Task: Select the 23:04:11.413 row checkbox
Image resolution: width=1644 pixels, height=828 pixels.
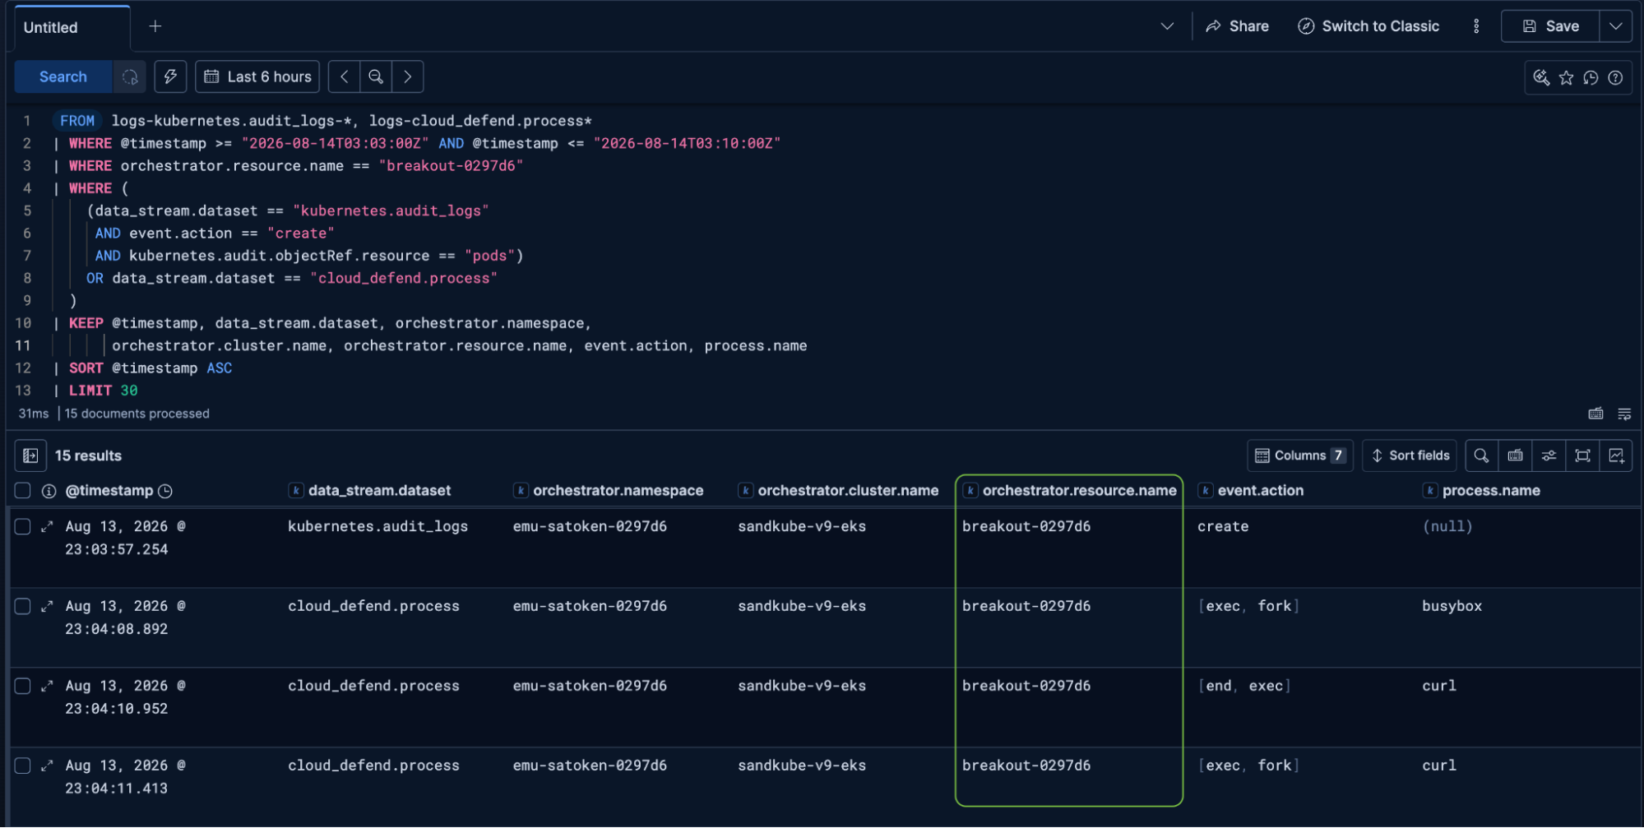Action: pyautogui.click(x=23, y=766)
